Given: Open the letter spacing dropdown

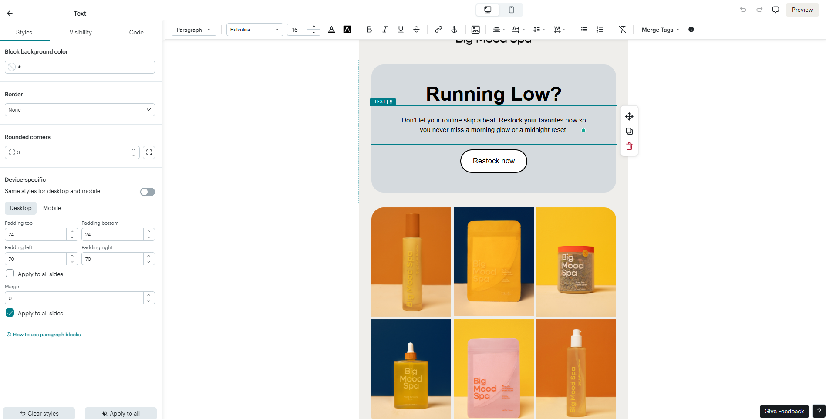Looking at the screenshot, I should point(560,30).
